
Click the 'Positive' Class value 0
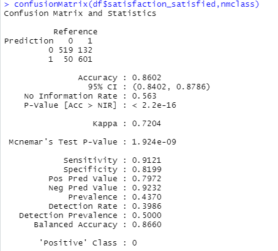pos(134,243)
